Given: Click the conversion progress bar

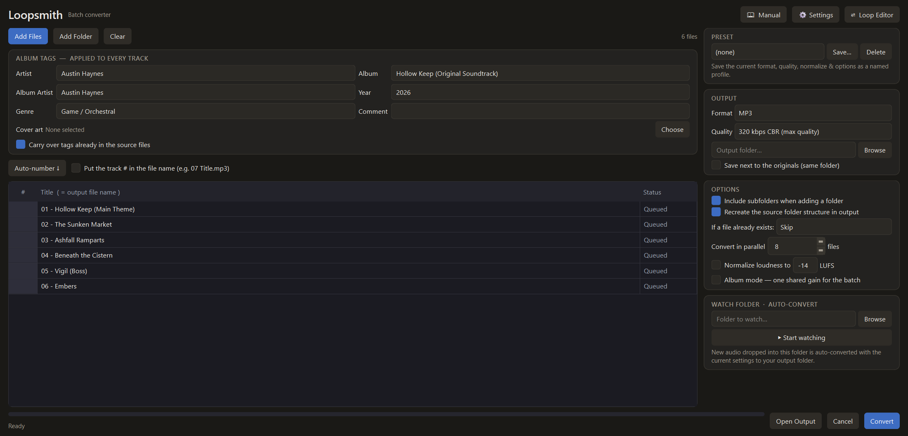Looking at the screenshot, I should pos(386,414).
